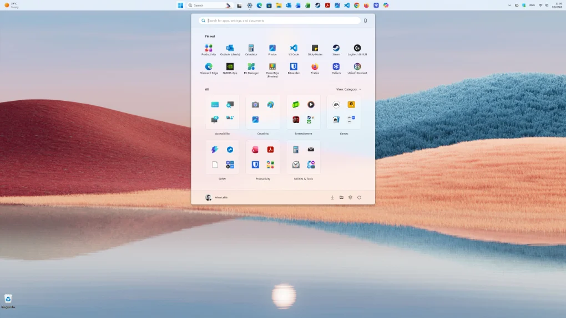Open Steam from pinned apps

pos(336,50)
